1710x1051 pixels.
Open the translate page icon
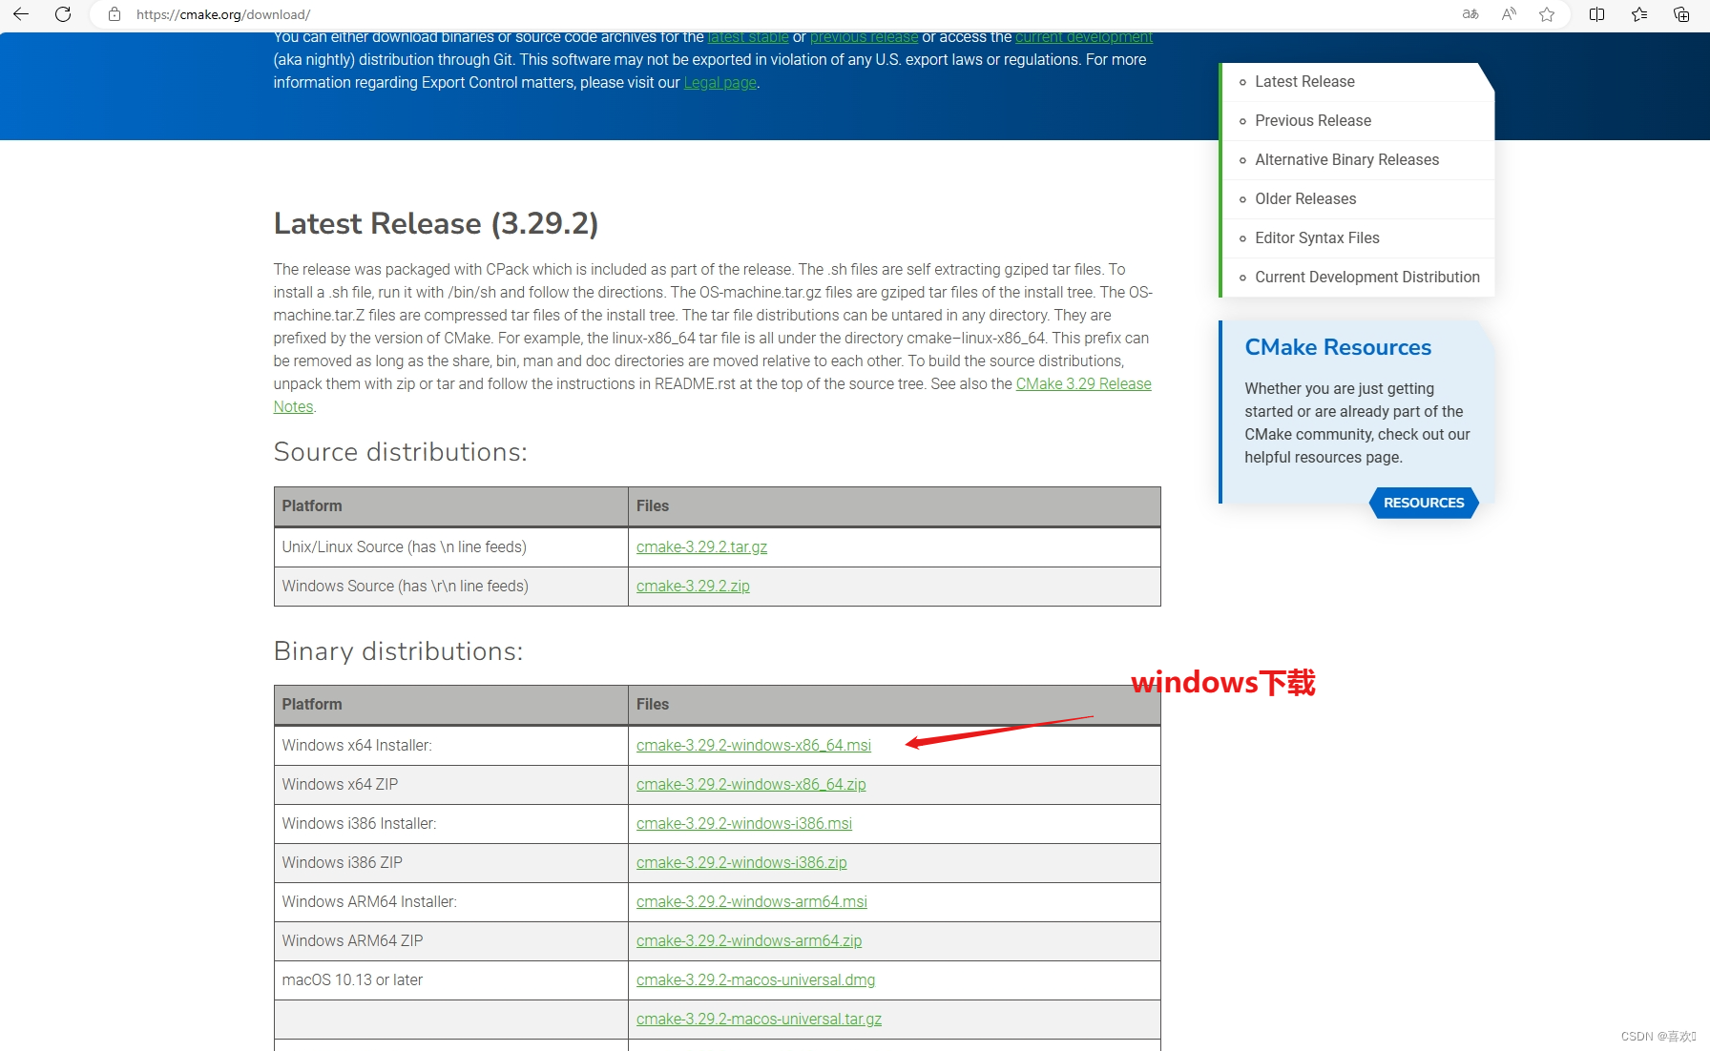point(1470,14)
